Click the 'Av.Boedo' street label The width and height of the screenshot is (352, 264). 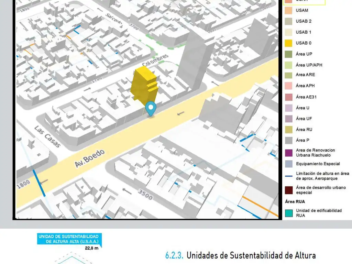point(90,158)
